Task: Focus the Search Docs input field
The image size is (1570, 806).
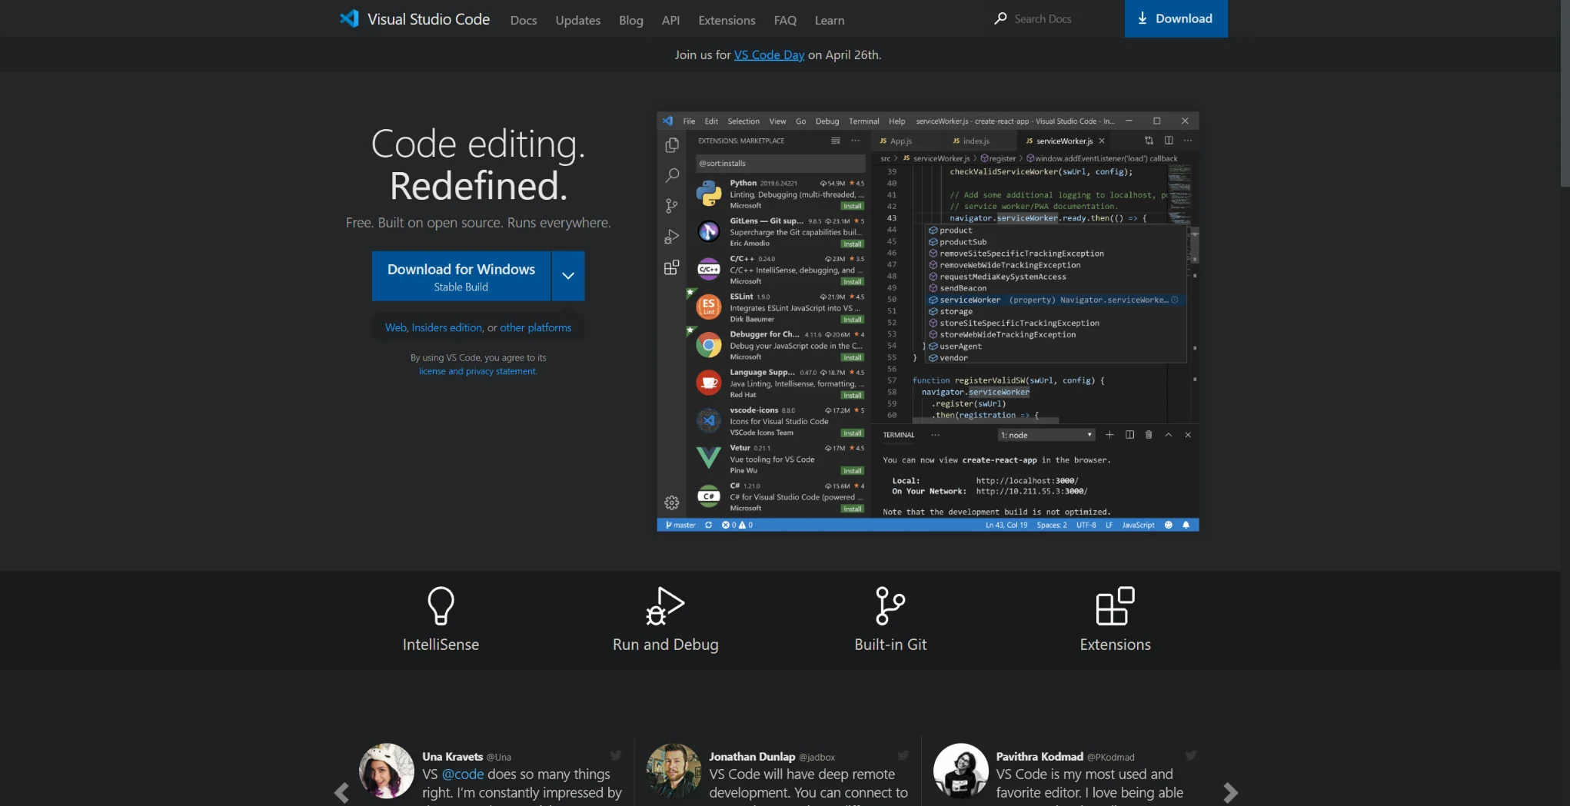Action: 1061,18
